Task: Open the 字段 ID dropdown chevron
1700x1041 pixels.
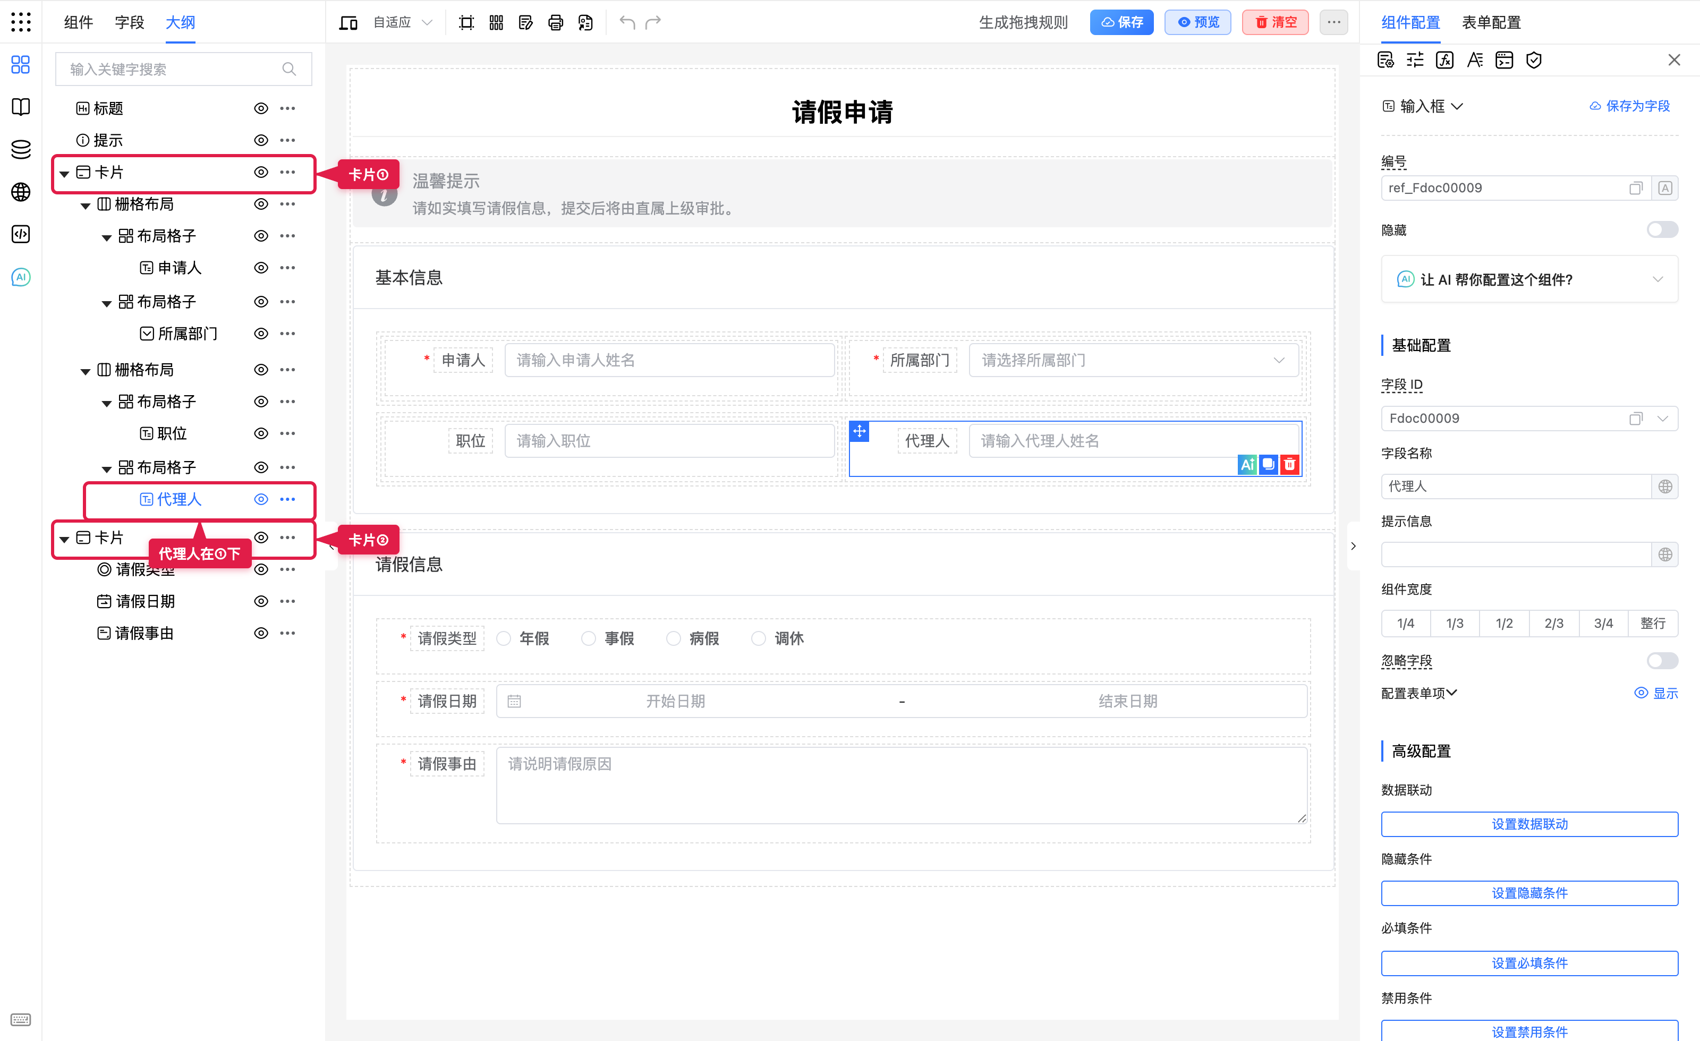Action: [1663, 419]
